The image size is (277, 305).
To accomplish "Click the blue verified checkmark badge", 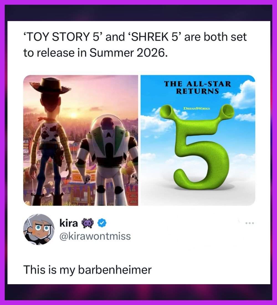I will [x=102, y=223].
